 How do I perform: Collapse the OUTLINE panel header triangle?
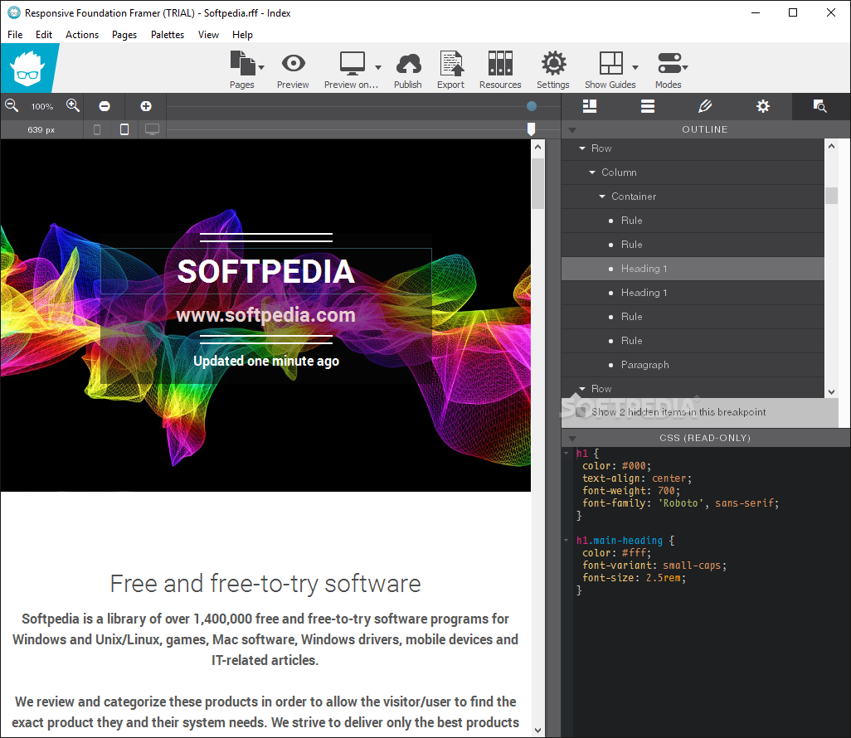coord(572,130)
